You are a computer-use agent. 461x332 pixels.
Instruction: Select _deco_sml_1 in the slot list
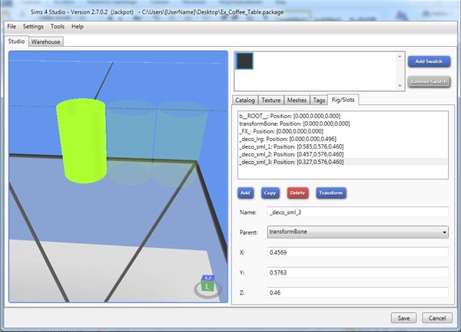290,146
